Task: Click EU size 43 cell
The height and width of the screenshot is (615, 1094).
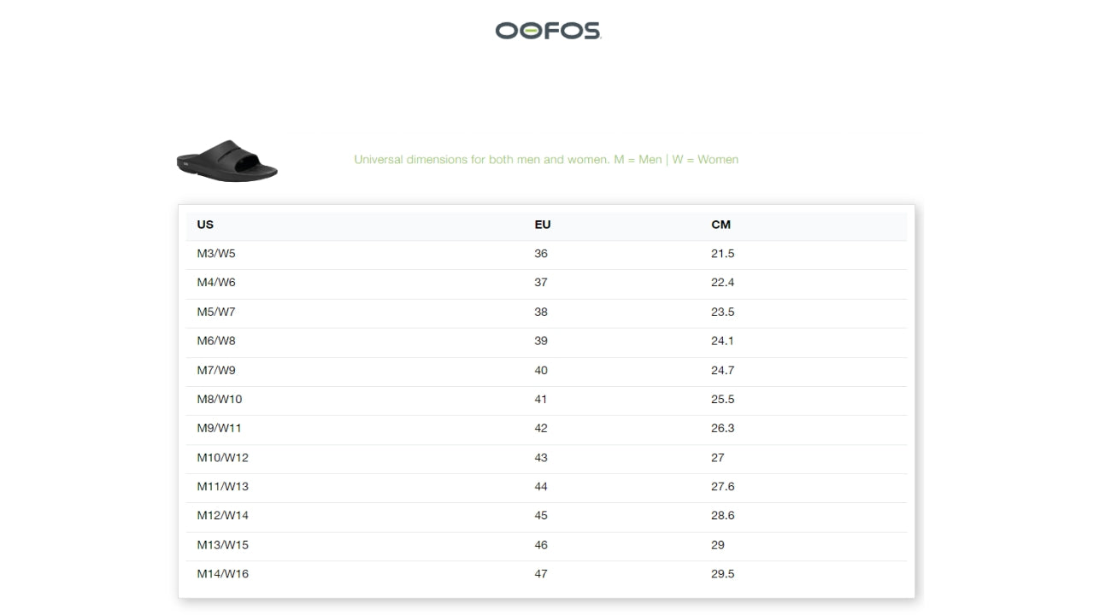Action: [x=541, y=457]
